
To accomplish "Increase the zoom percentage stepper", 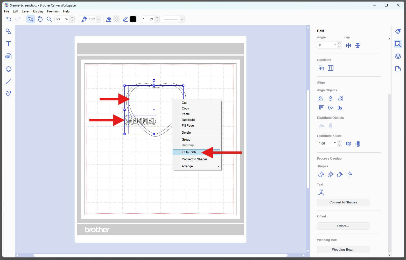I will click(72, 18).
